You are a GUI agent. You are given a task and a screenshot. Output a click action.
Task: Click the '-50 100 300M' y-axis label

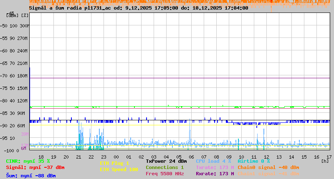click(x=15, y=26)
